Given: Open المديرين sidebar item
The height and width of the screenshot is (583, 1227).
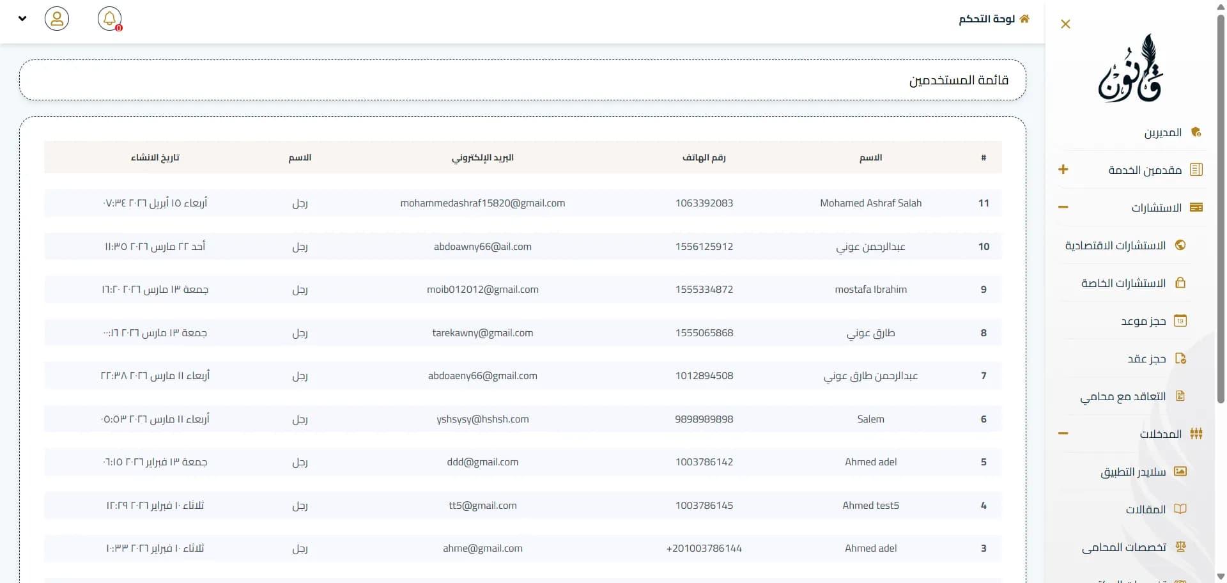Looking at the screenshot, I should [x=1162, y=132].
